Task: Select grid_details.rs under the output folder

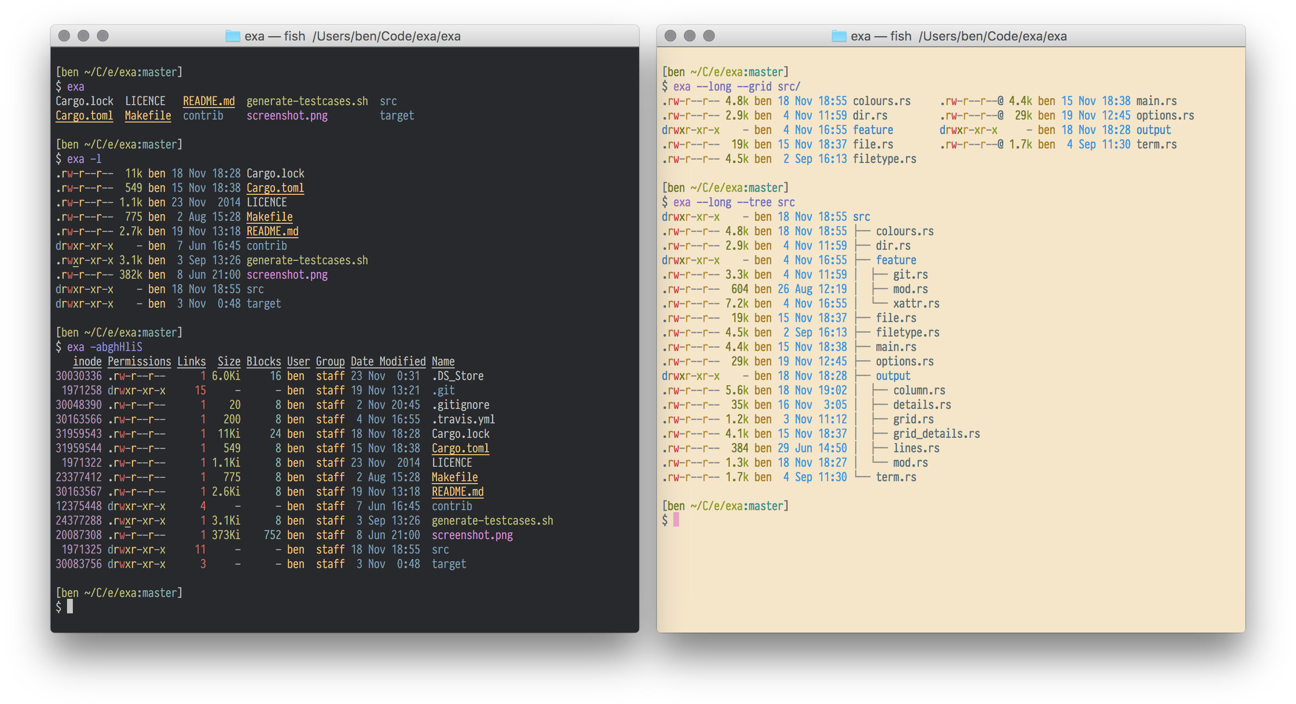Action: tap(936, 433)
